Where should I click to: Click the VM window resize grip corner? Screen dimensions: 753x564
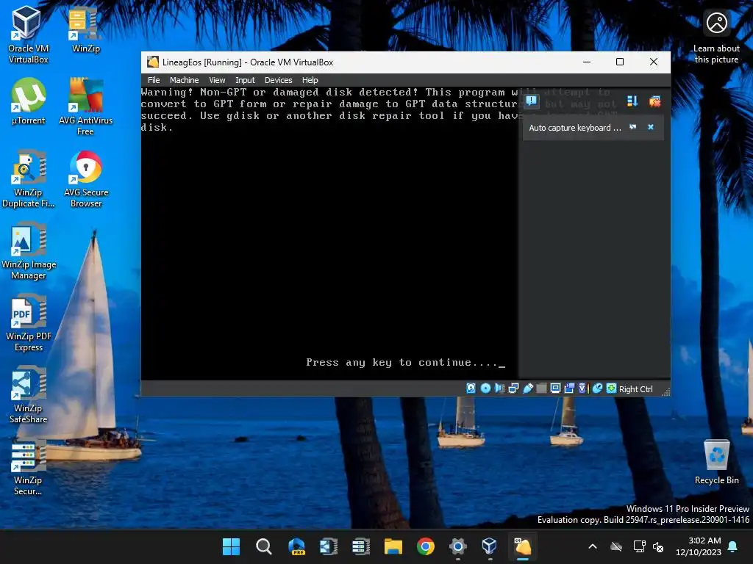(x=665, y=392)
